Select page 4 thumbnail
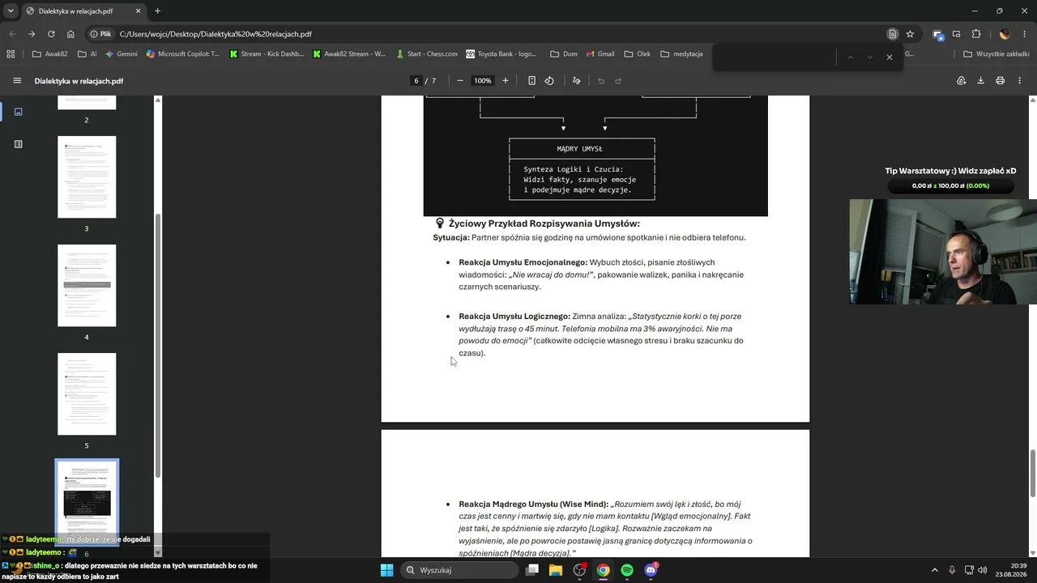The height and width of the screenshot is (583, 1037). [87, 285]
